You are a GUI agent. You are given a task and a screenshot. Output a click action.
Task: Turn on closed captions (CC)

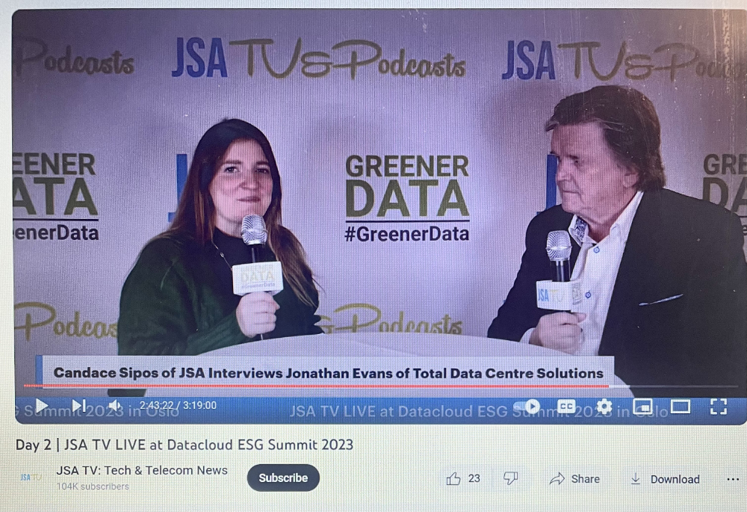click(x=566, y=406)
